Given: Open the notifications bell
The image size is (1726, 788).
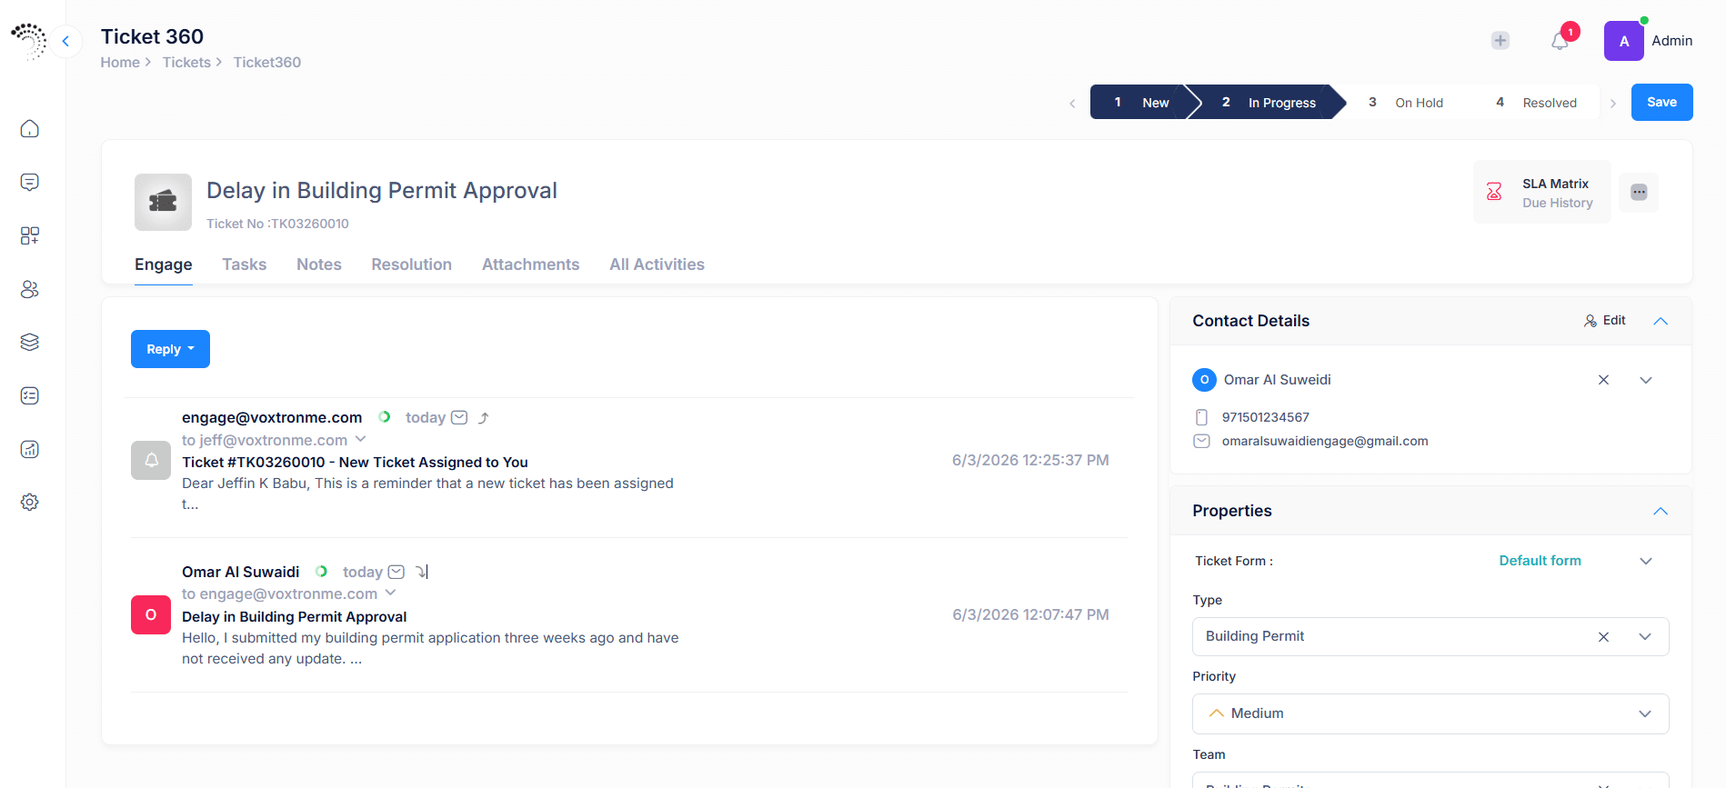Looking at the screenshot, I should 1560,41.
